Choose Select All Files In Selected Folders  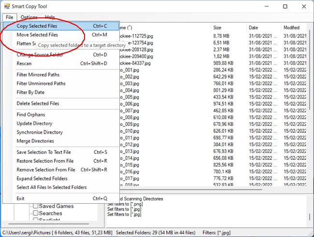[x=61, y=187]
